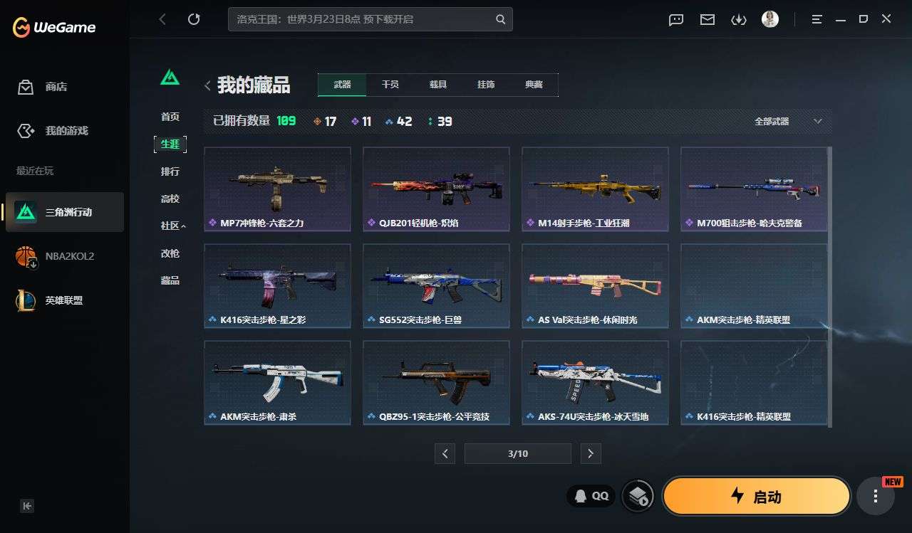
Task: Open the QQ login button
Action: [x=591, y=496]
